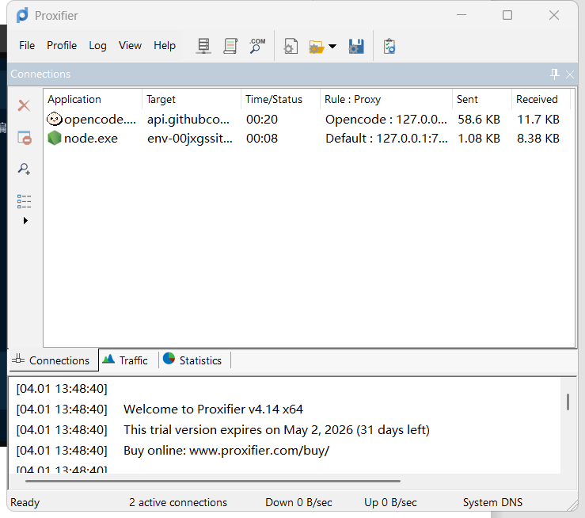Expand the open profile dropdown arrow
The width and height of the screenshot is (585, 518).
click(332, 47)
